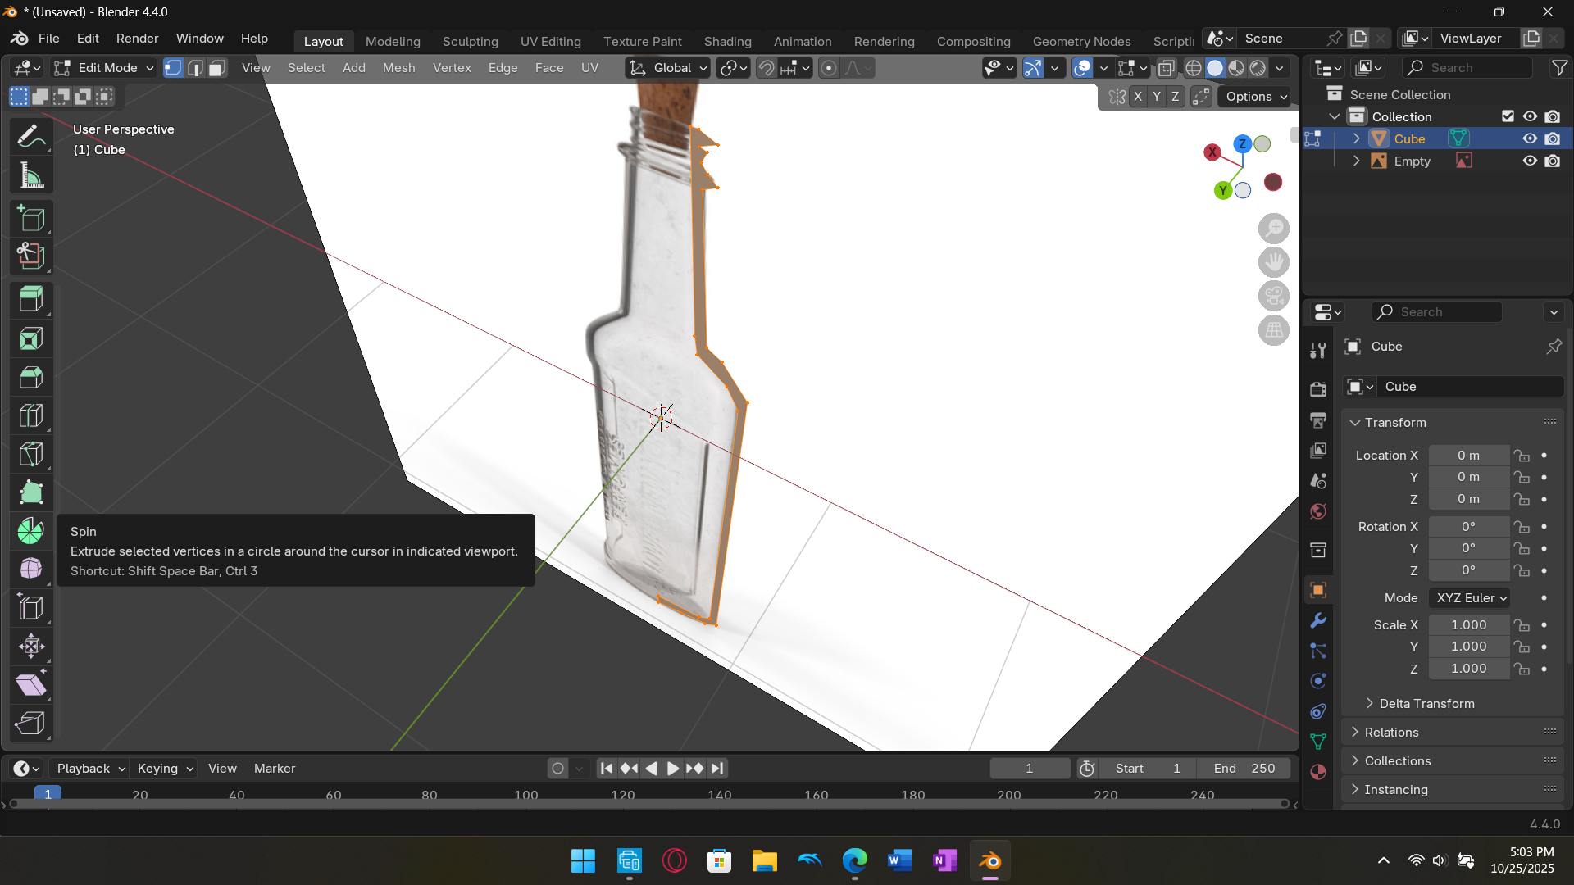
Task: Open the Playback dropdown
Action: pyautogui.click(x=90, y=769)
